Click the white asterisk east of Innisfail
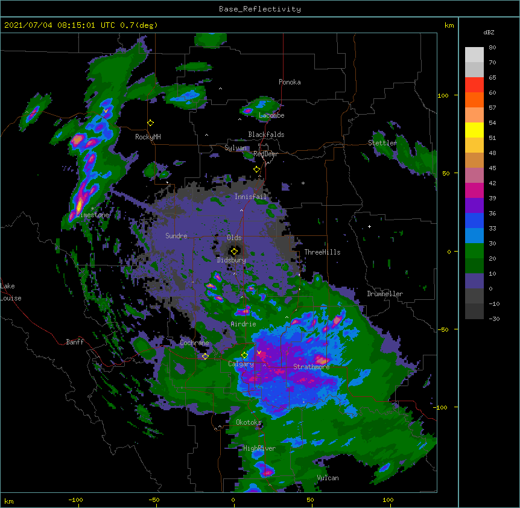 click(x=303, y=183)
